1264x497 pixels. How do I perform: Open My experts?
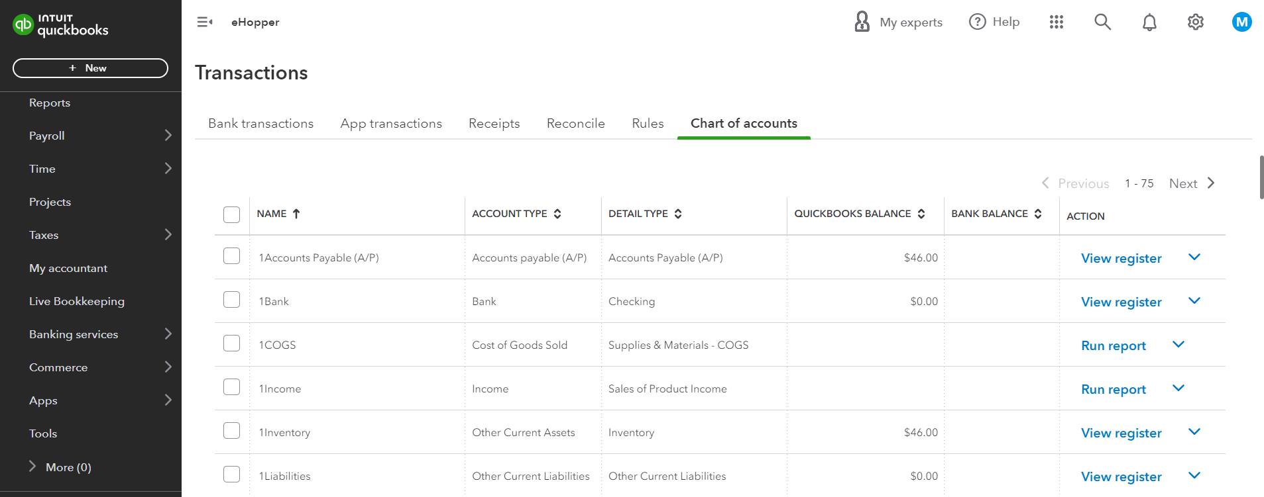[x=898, y=22]
